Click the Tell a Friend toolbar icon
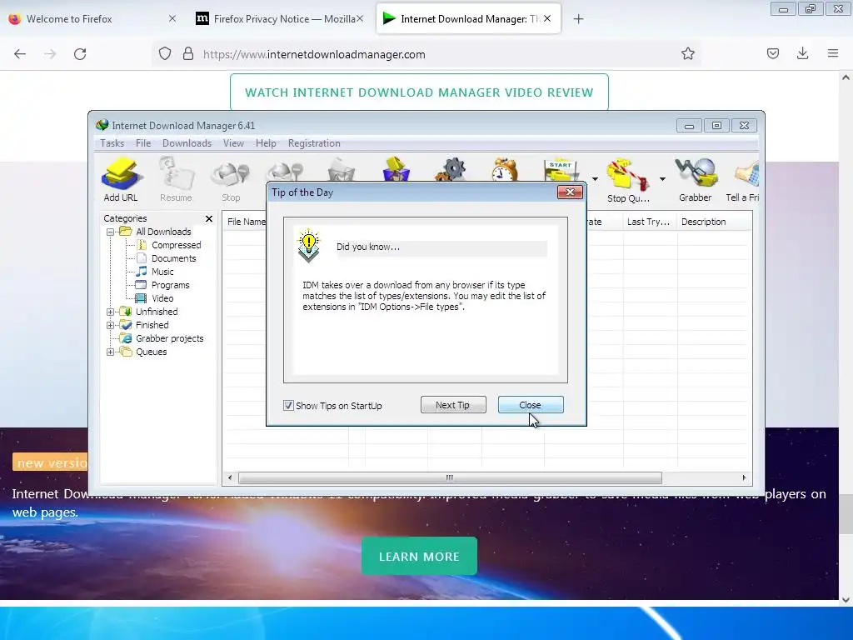 tap(743, 180)
